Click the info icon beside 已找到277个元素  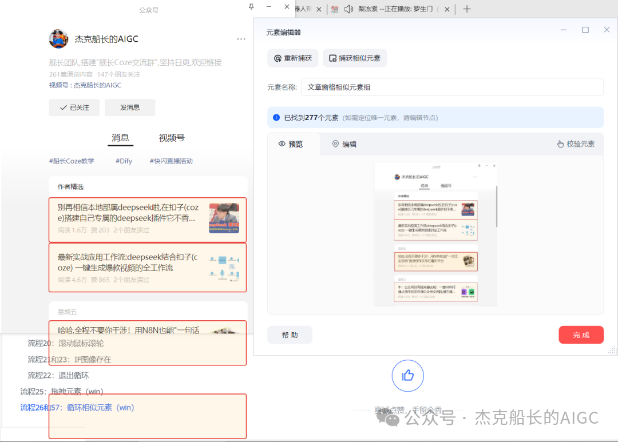coord(276,117)
